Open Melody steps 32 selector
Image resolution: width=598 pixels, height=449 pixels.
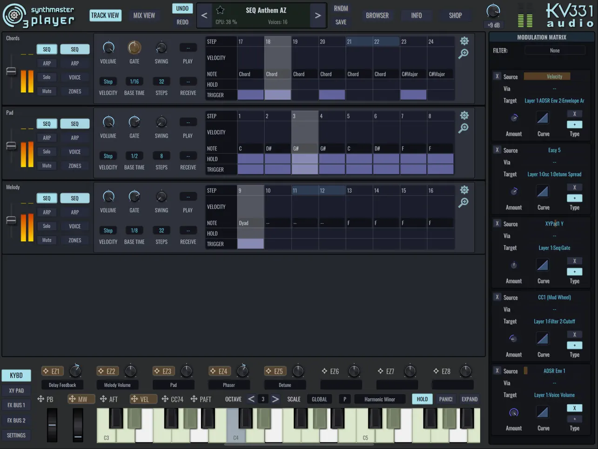point(161,231)
